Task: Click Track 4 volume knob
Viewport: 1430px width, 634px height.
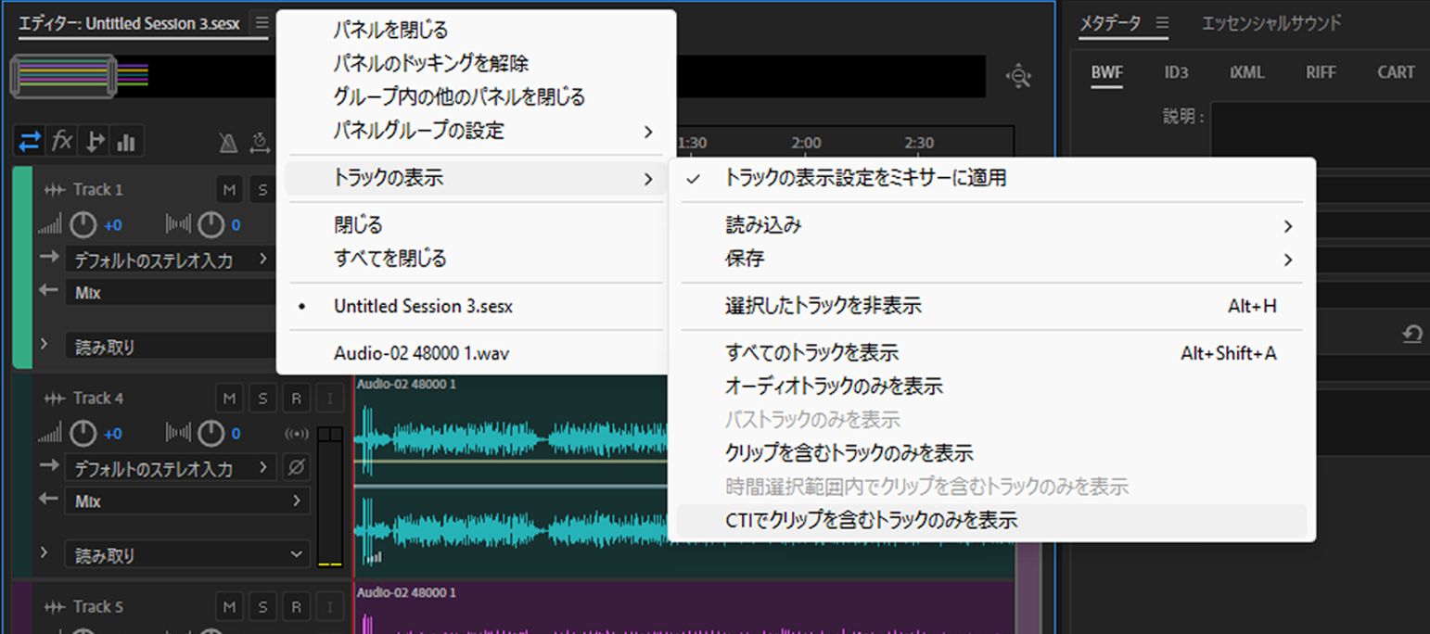Action: point(83,433)
